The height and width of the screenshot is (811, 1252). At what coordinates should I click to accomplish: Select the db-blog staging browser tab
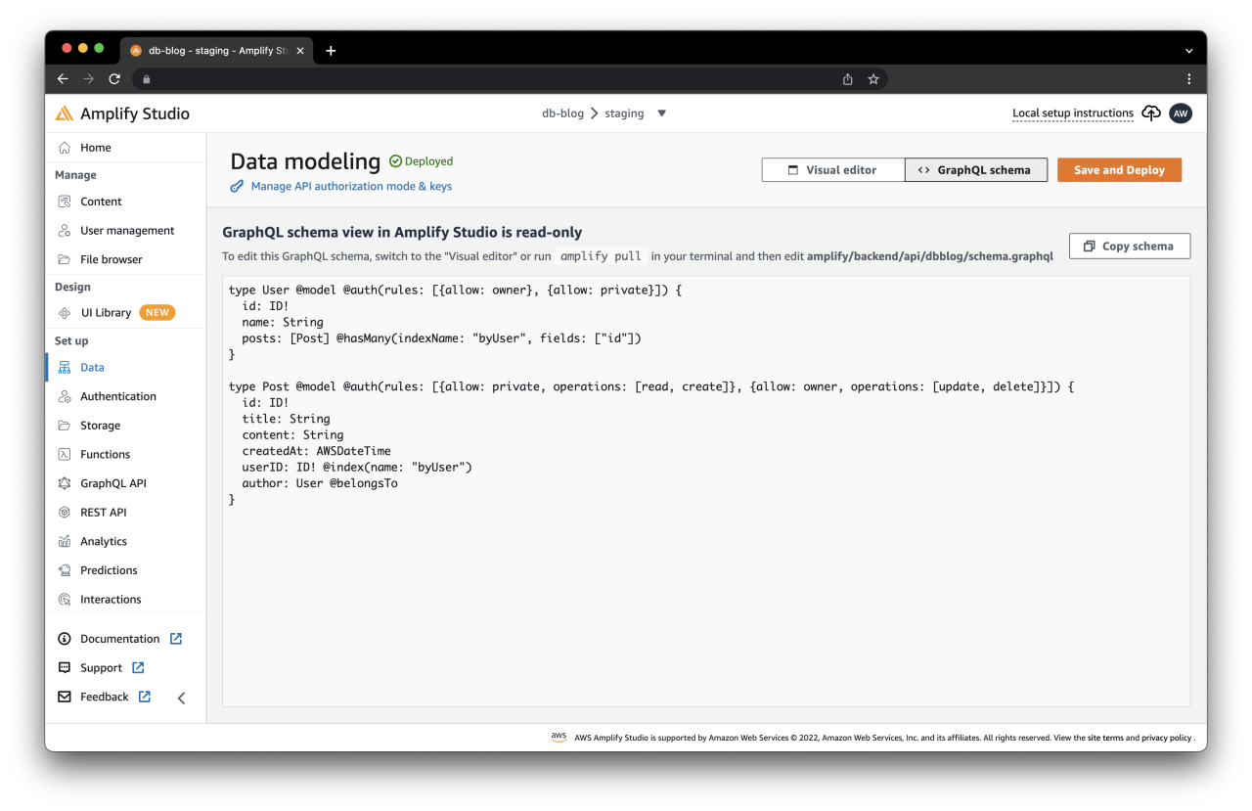point(217,51)
